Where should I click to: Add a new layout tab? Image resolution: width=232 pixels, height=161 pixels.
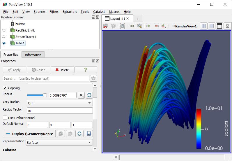(138, 19)
